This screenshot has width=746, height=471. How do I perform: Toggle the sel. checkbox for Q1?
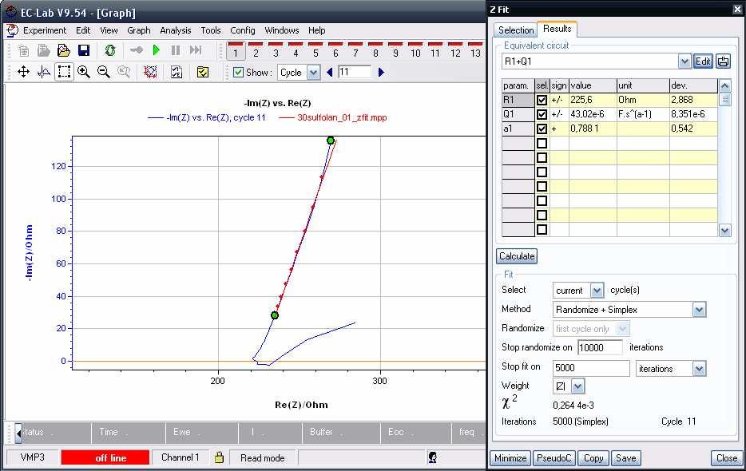click(x=542, y=114)
